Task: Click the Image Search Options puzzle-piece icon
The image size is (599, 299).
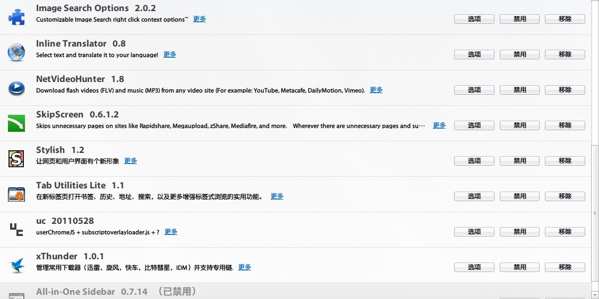Action: (x=16, y=17)
